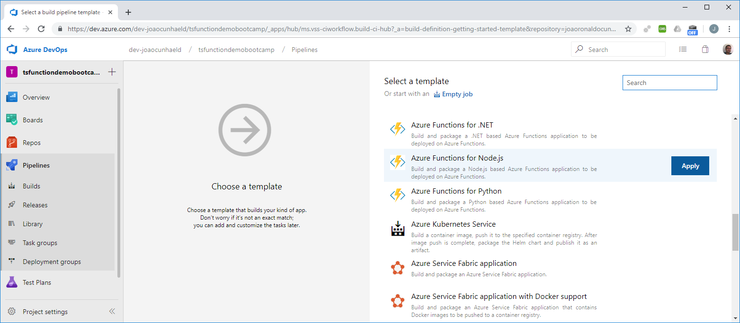
Task: Select the Azure Functions for .NET template
Action: 550,132
